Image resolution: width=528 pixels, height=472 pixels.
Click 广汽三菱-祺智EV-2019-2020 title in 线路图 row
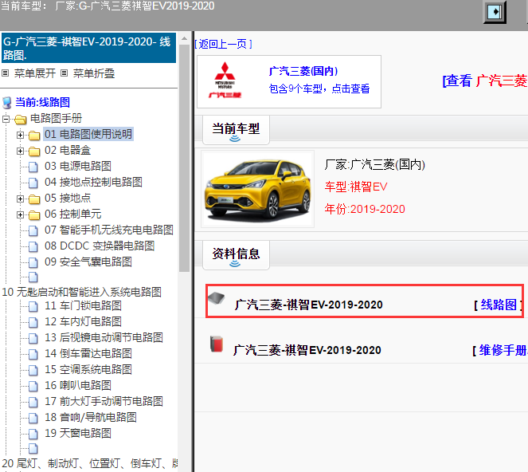tap(308, 305)
